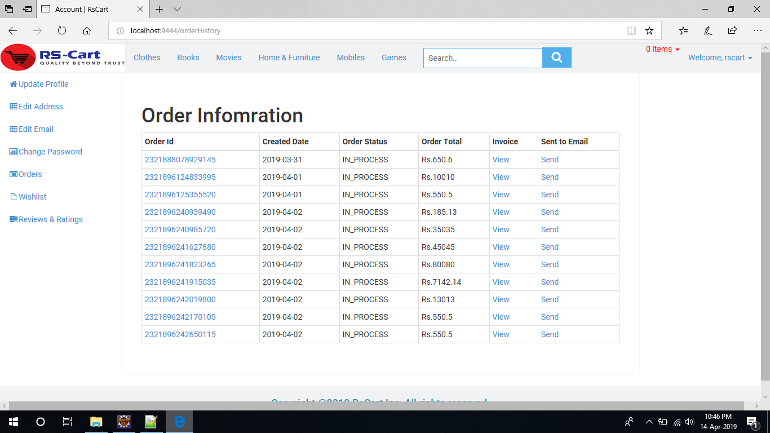This screenshot has width=770, height=433.
Task: Click the magnifier search button
Action: 556,58
